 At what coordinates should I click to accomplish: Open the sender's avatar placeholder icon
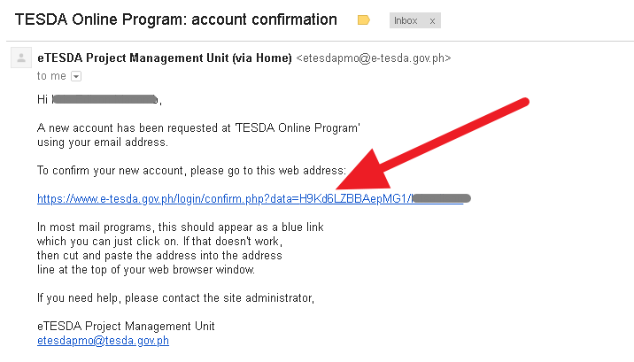(x=21, y=58)
